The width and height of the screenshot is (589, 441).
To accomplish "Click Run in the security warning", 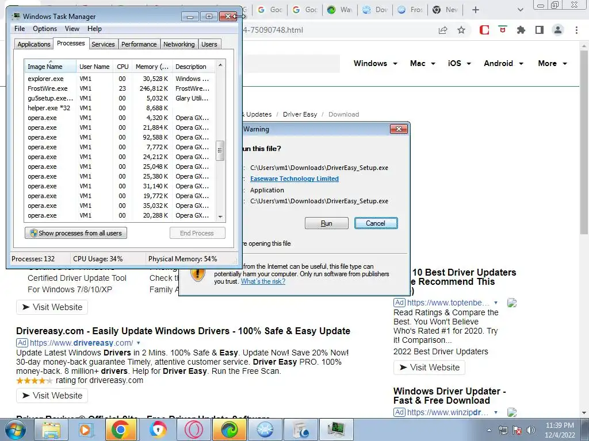I will (327, 223).
